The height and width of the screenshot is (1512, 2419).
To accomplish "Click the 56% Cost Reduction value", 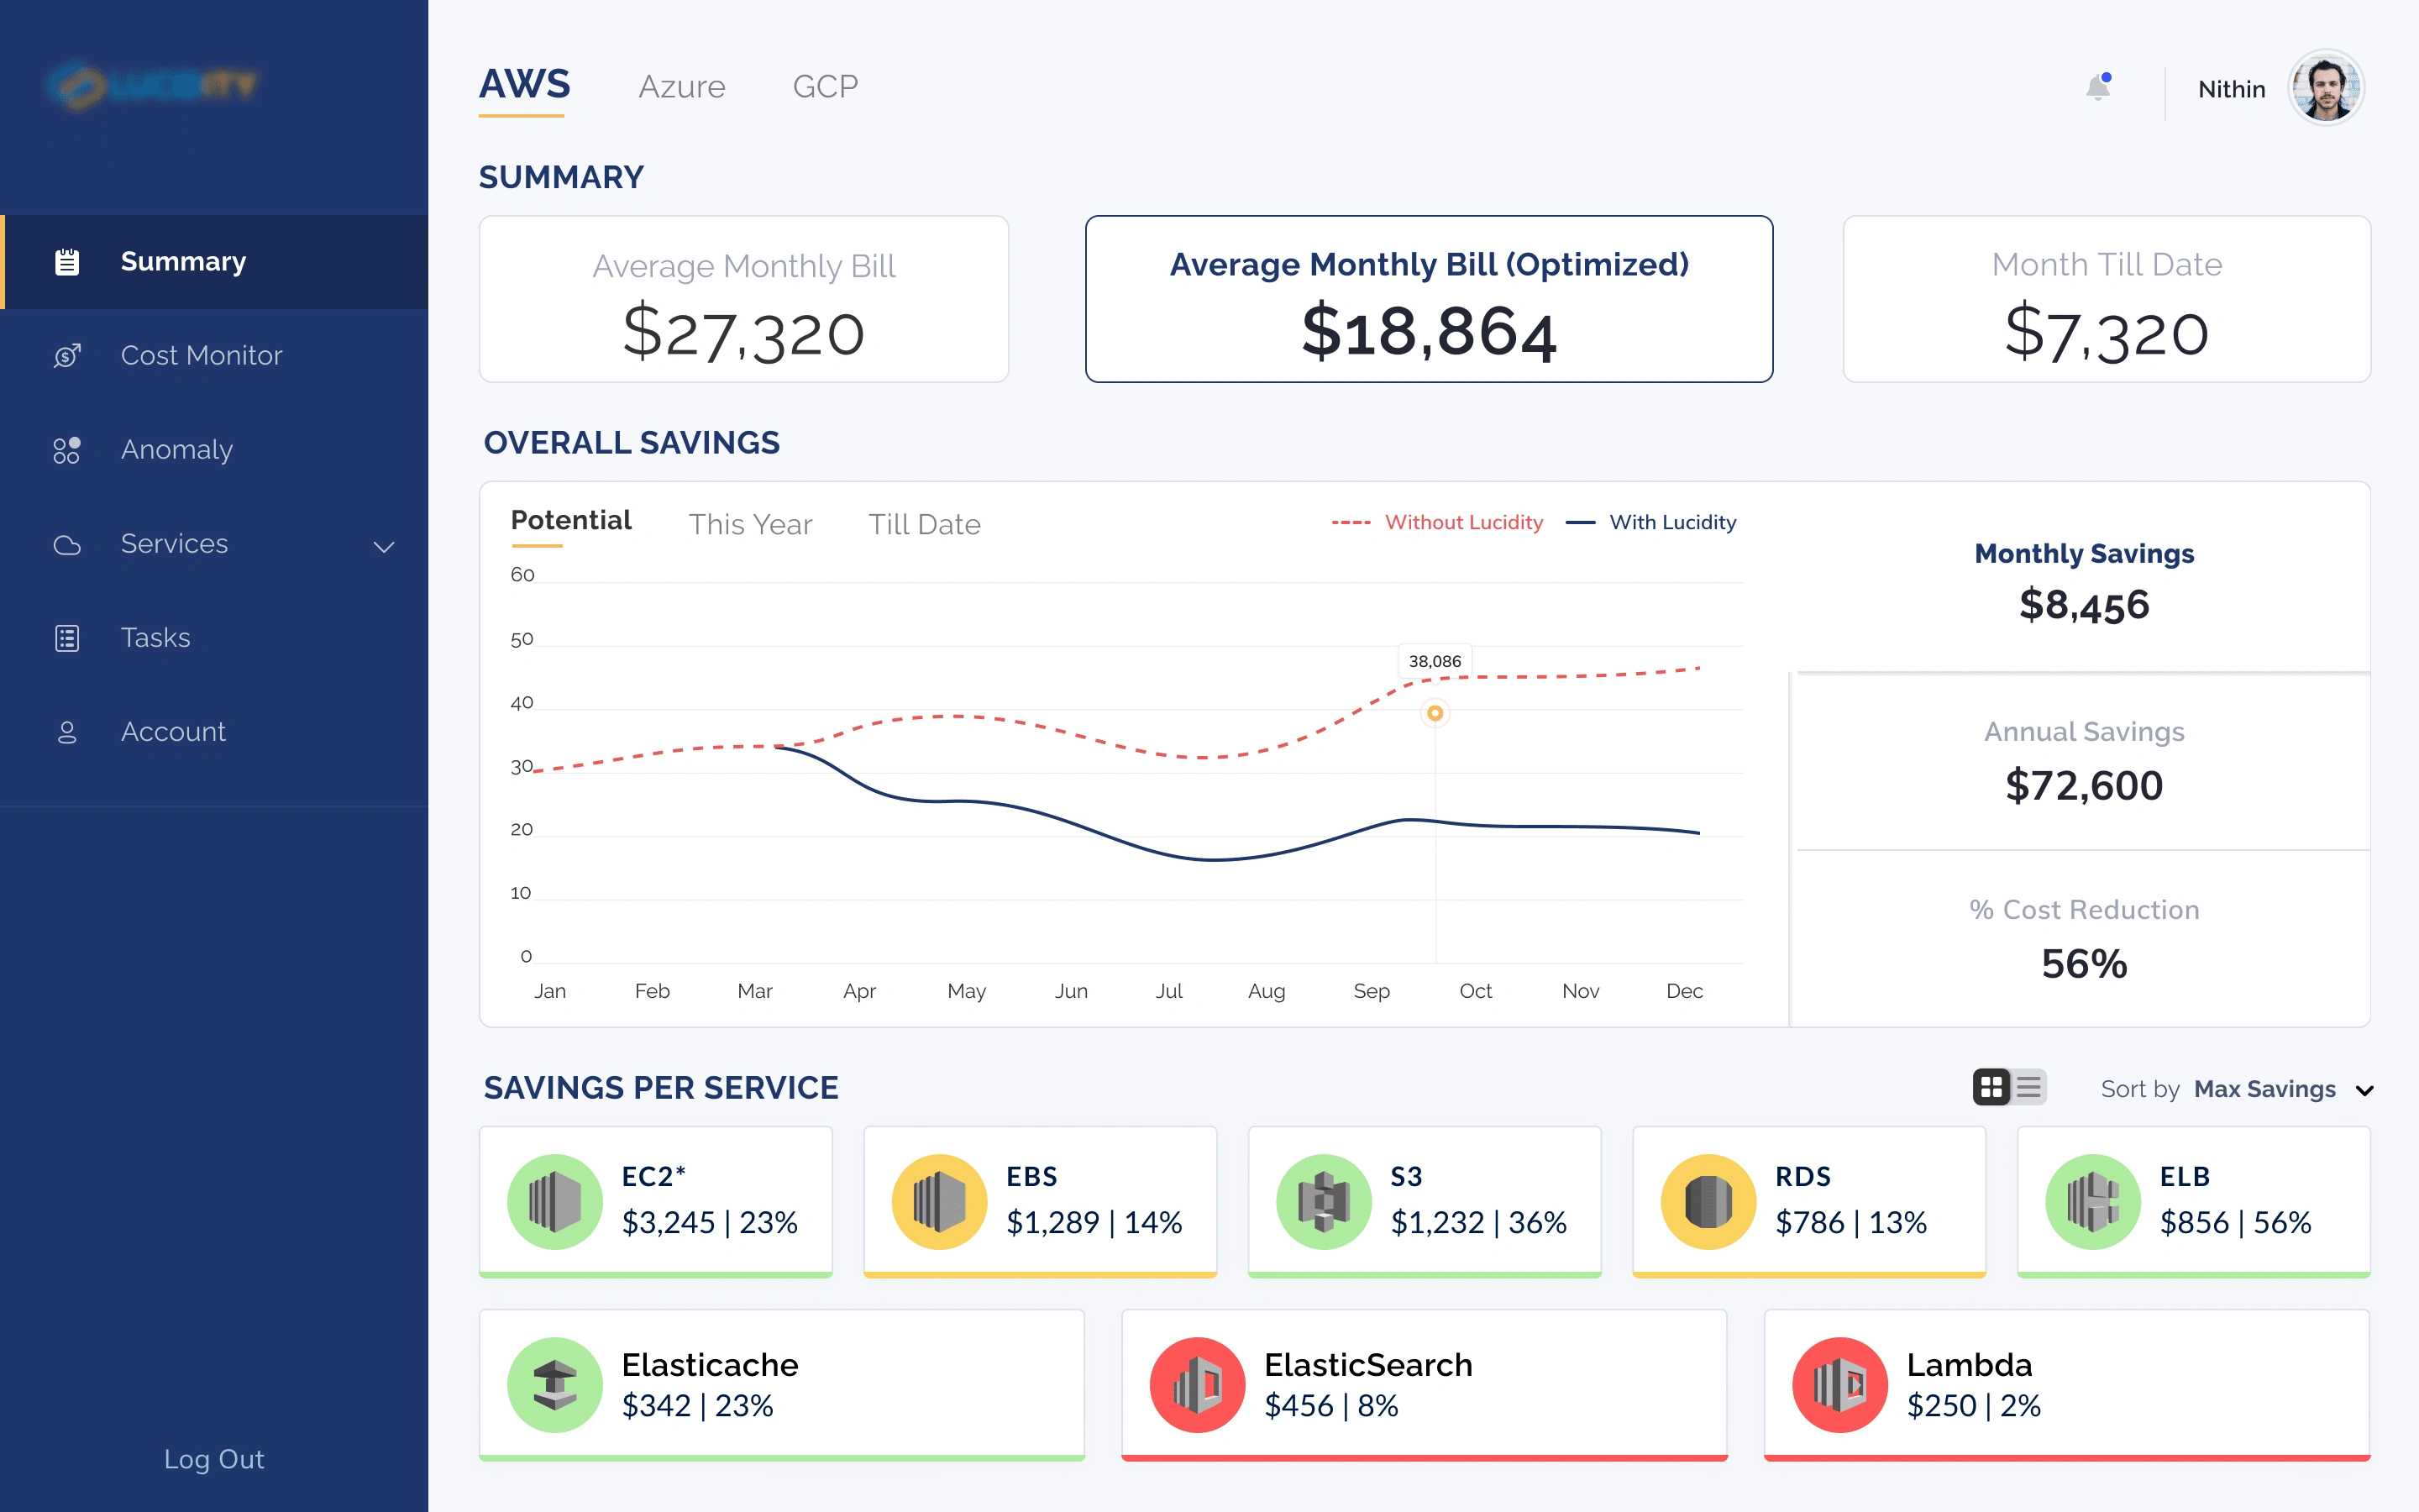I will click(x=2084, y=964).
